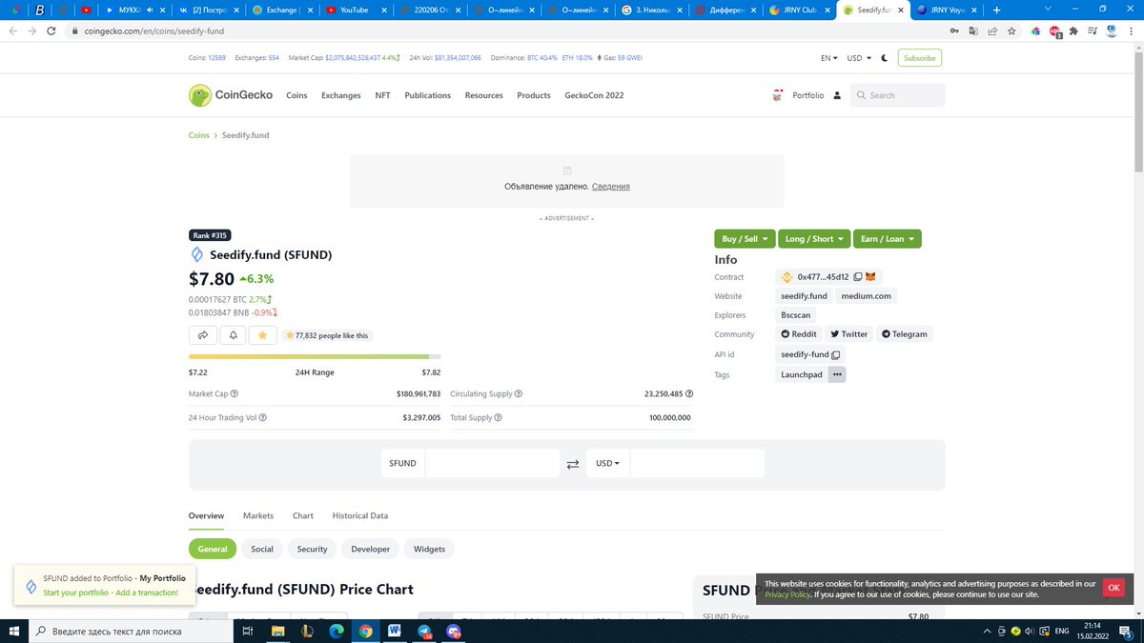
Task: Switch to the Chart tab
Action: 303,515
